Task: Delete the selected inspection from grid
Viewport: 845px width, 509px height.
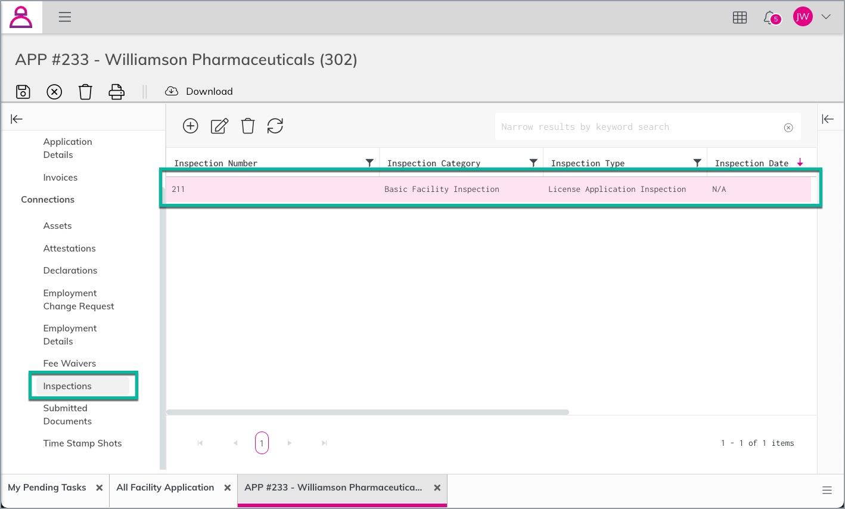Action: coord(248,126)
